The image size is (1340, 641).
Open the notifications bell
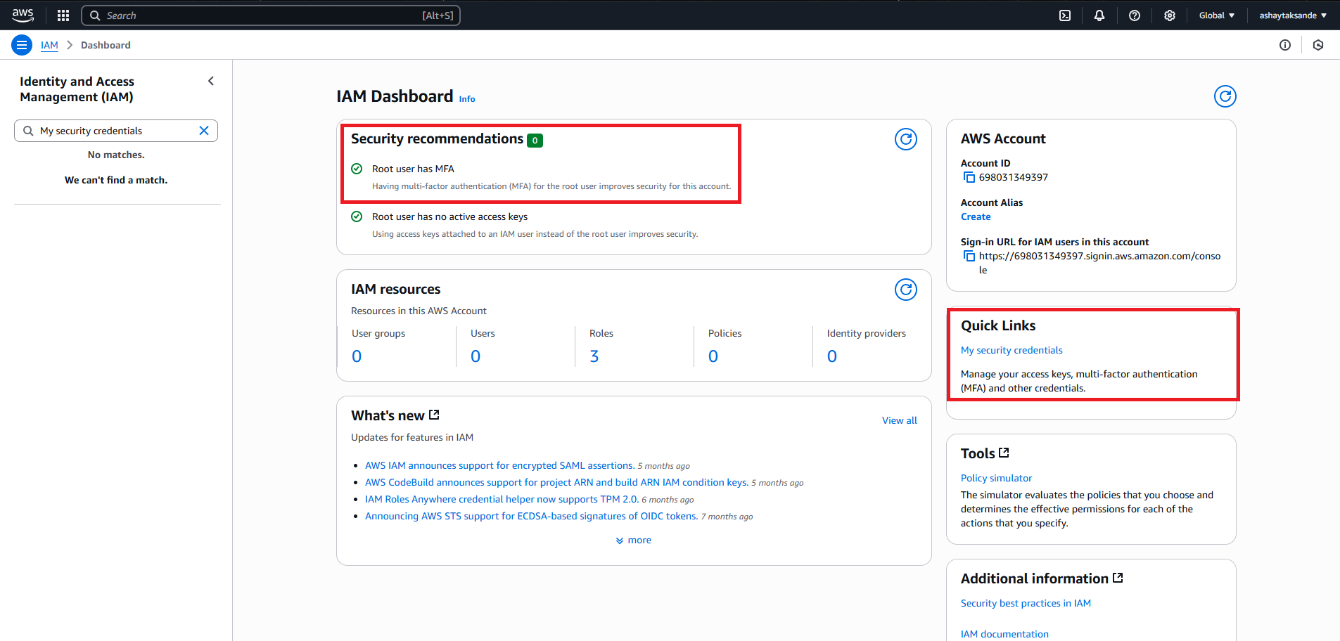point(1099,15)
